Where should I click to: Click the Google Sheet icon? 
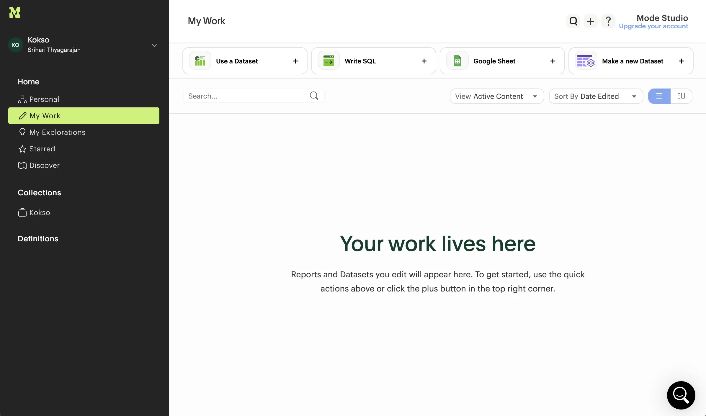point(457,61)
